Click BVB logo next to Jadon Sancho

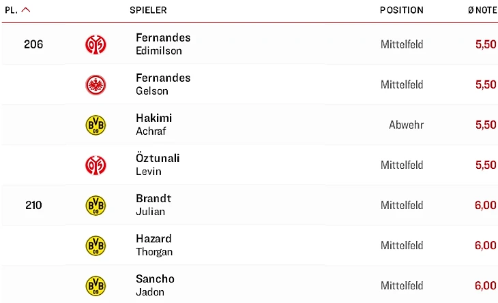[x=96, y=286]
